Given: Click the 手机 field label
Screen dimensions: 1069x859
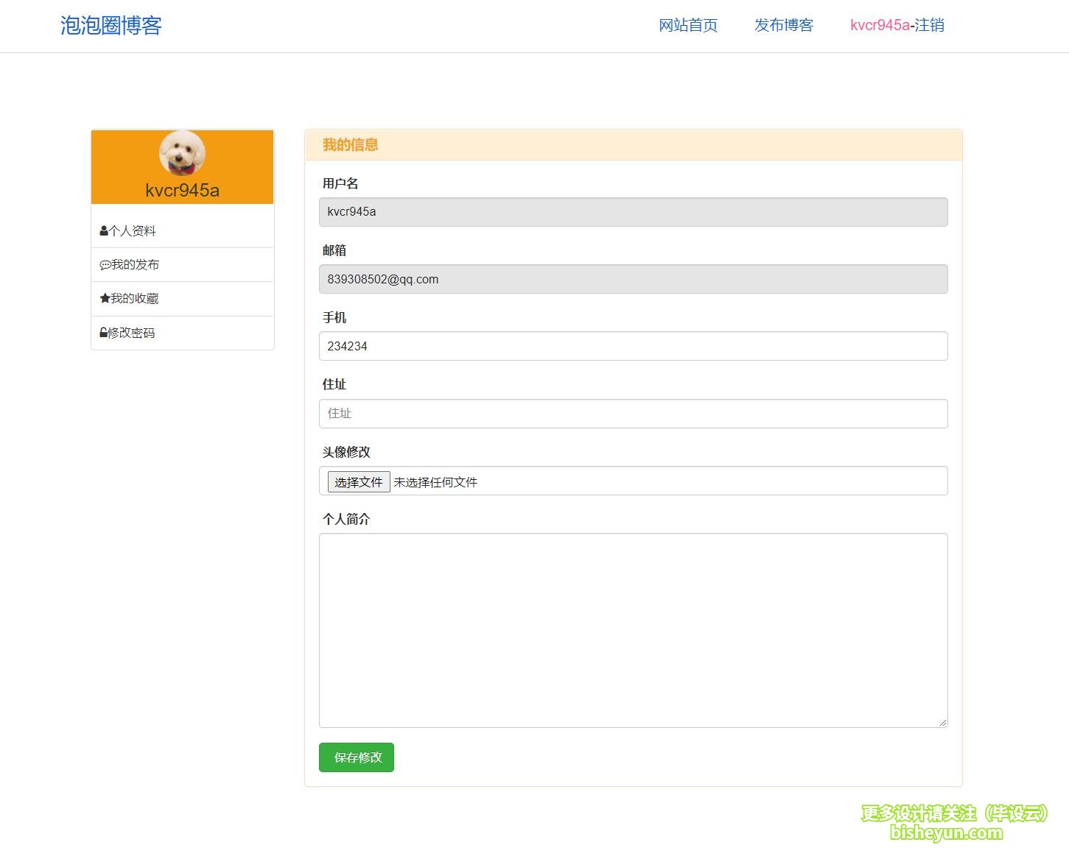Looking at the screenshot, I should [x=334, y=317].
